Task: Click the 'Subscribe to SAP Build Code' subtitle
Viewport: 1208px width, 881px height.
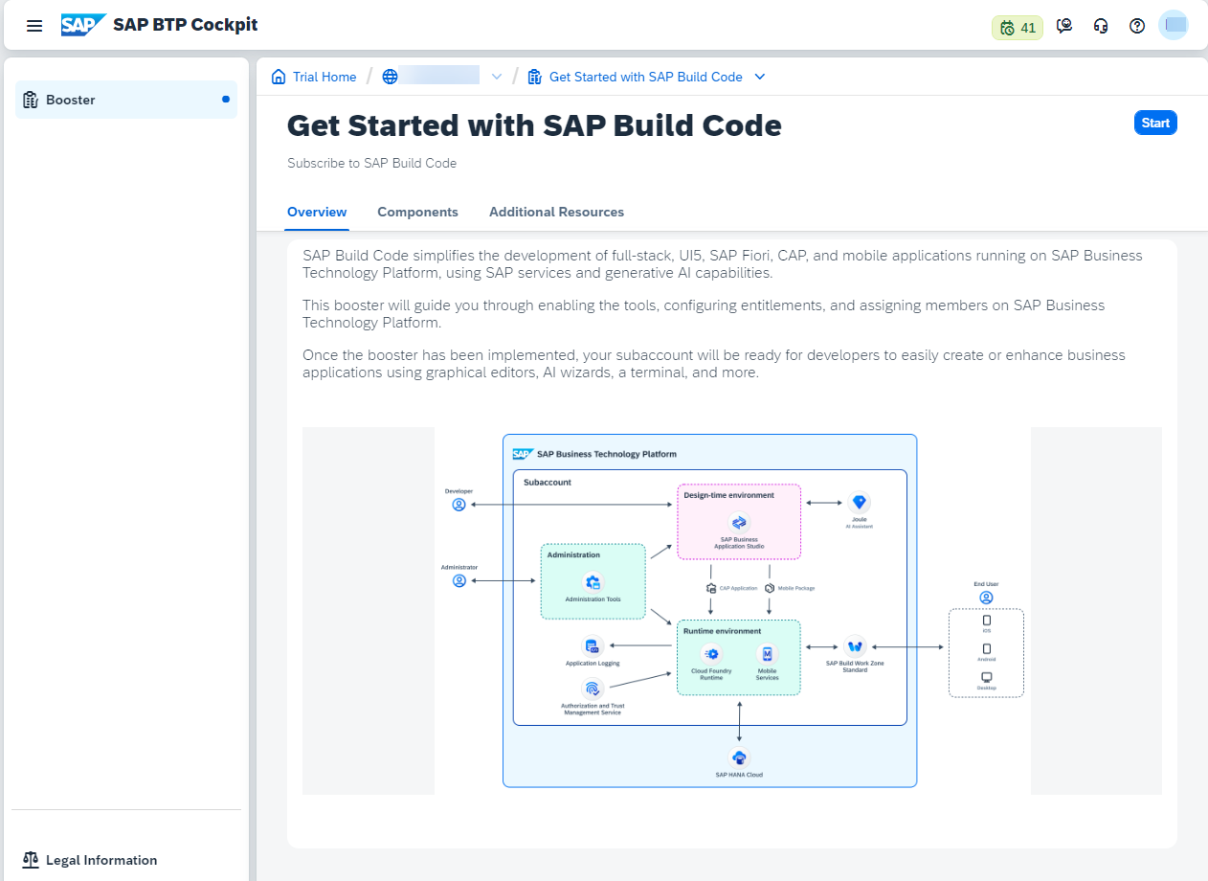Action: coord(371,163)
